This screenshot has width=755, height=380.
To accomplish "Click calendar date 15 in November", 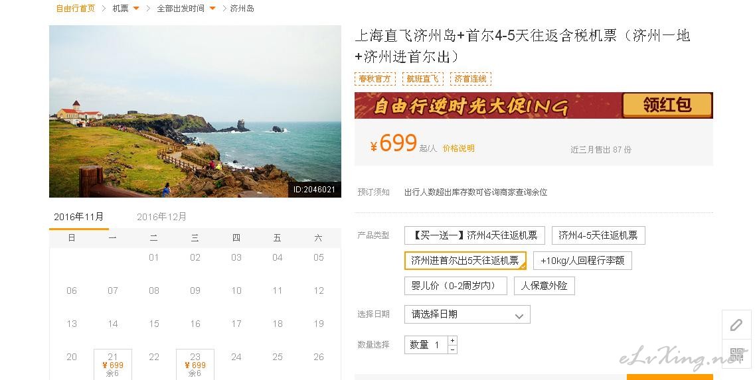I will click(153, 324).
